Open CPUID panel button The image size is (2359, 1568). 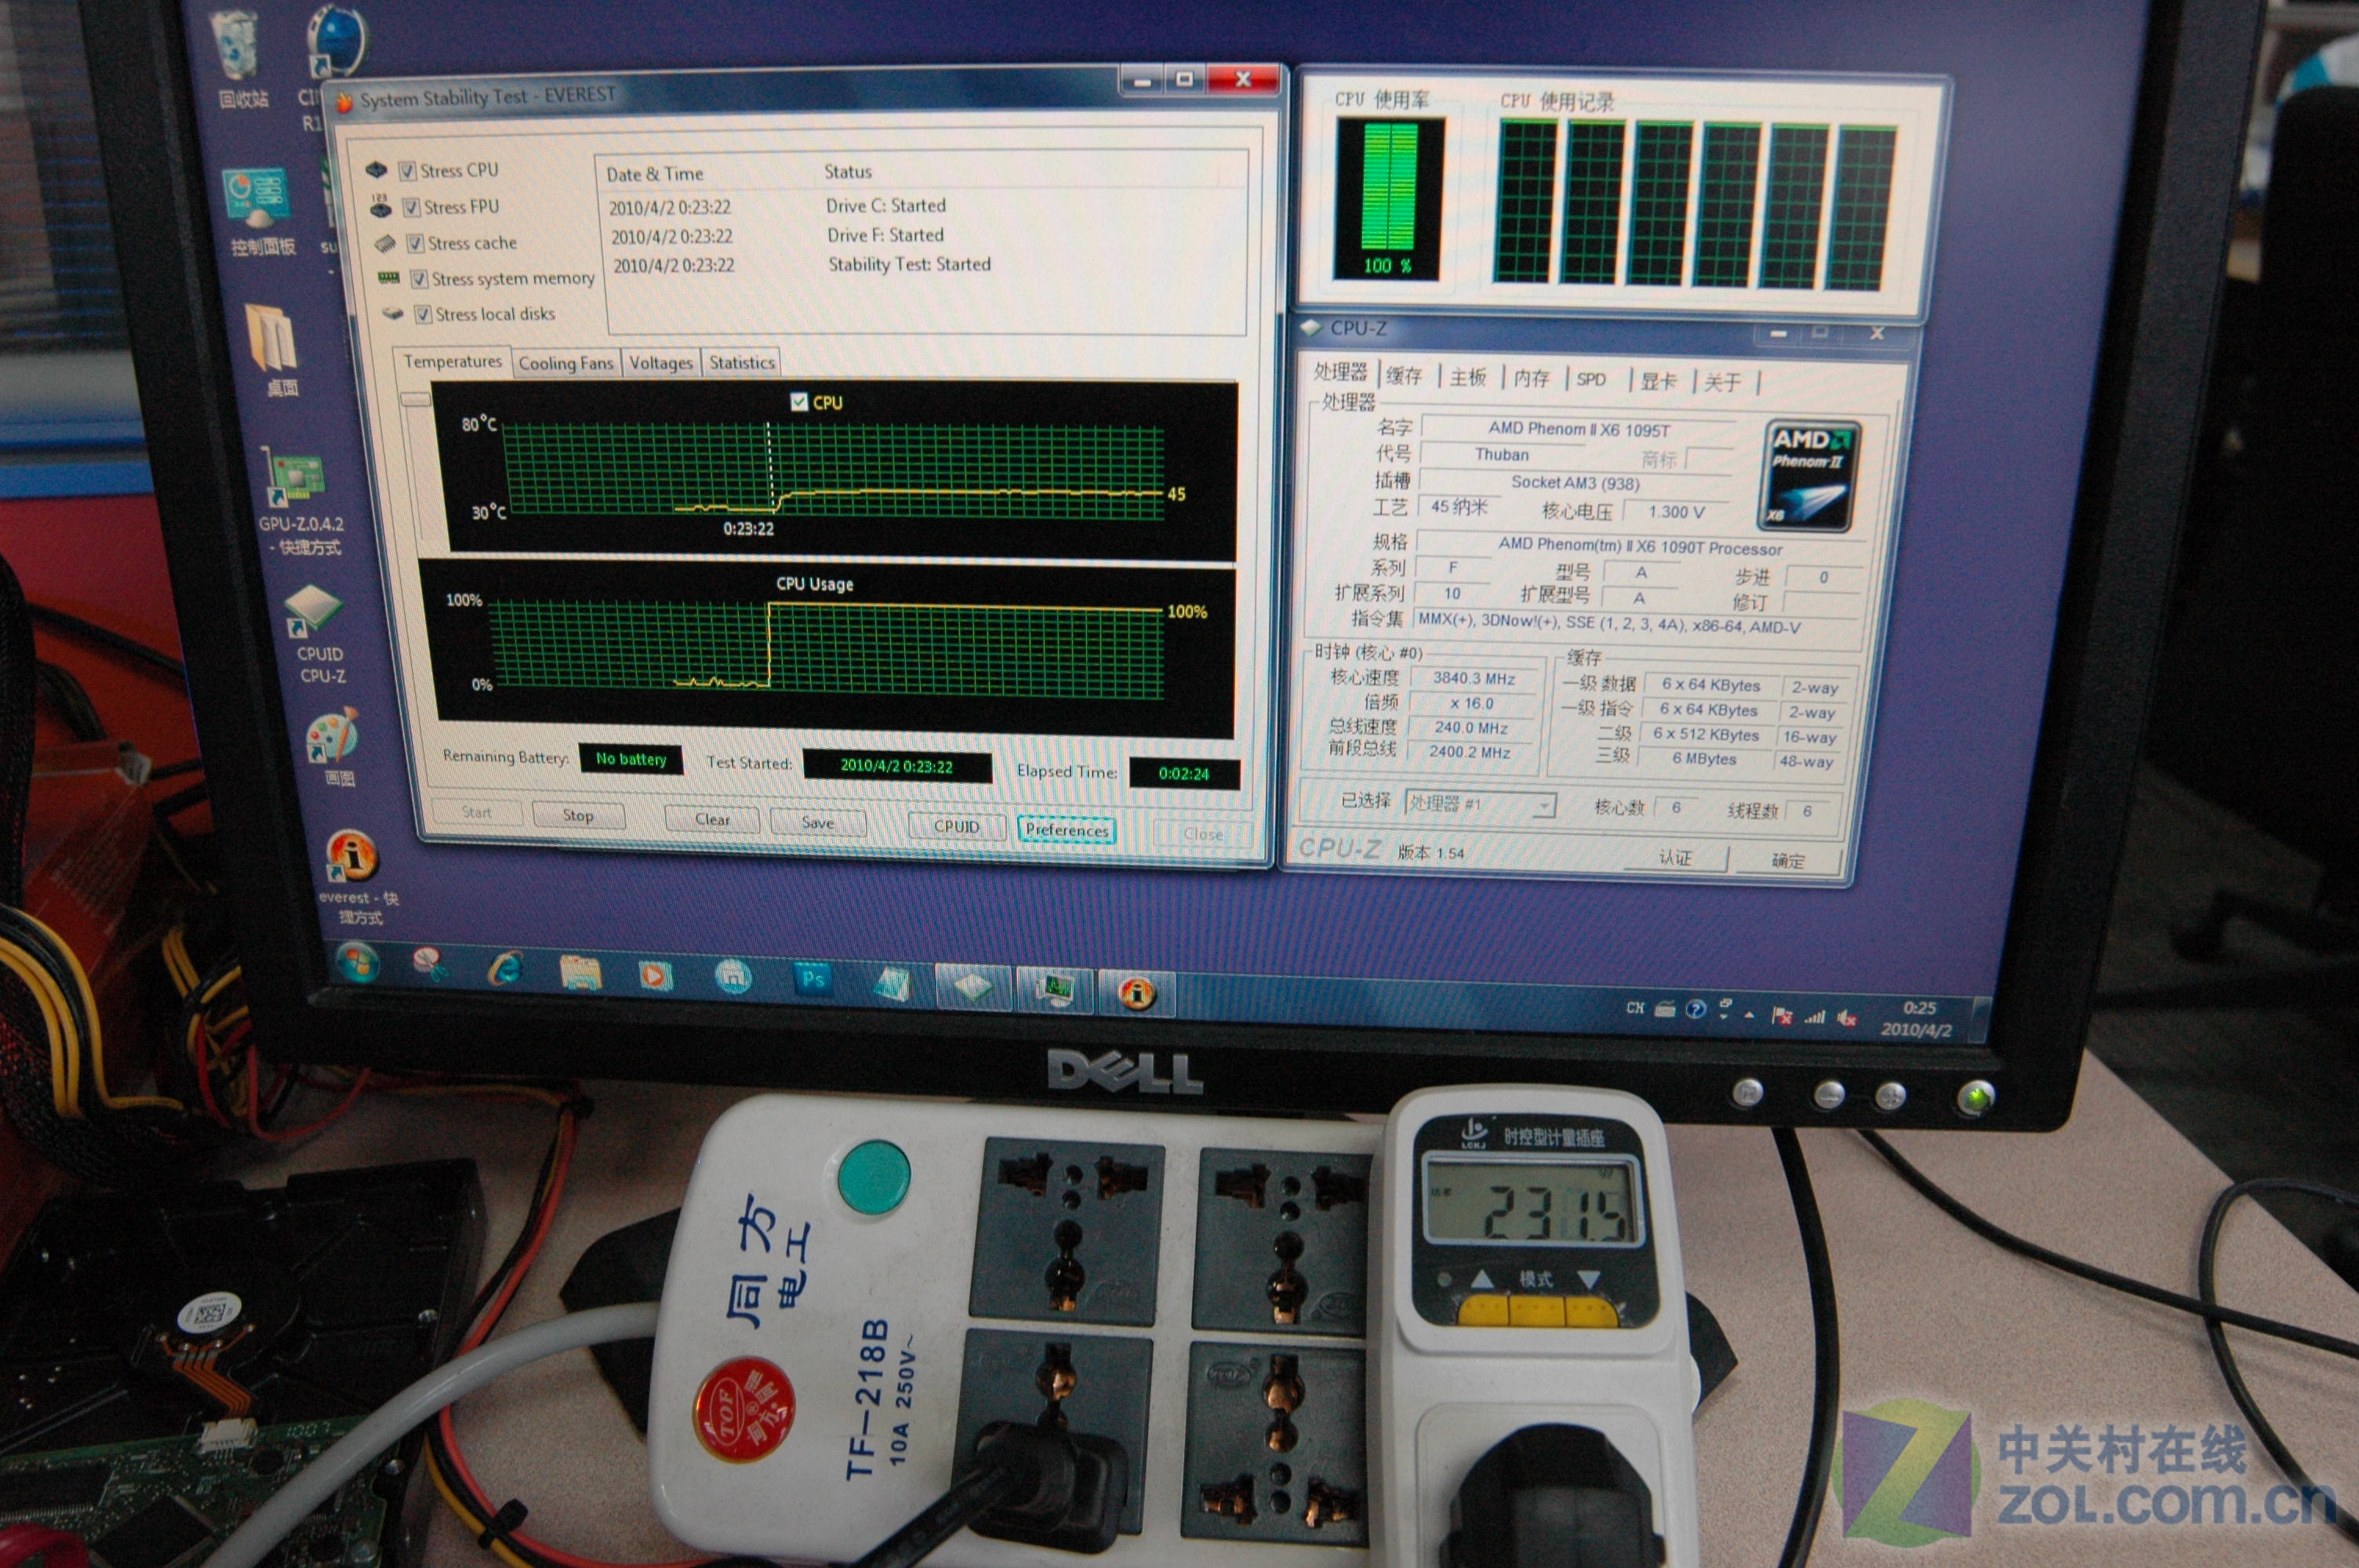[957, 826]
